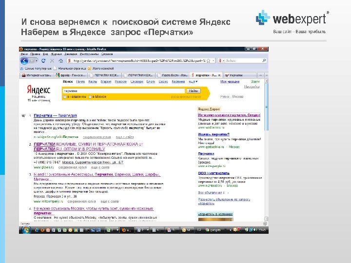Open the 'Файл' menu
This screenshot has height=263, width=351.
click(24, 54)
